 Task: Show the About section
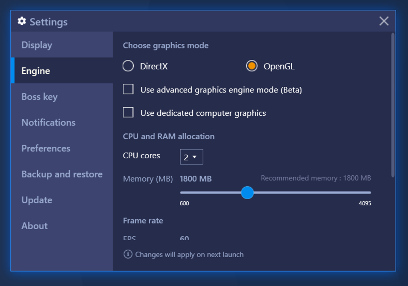tap(35, 226)
